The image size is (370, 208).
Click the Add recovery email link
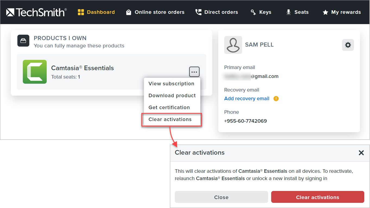pos(247,99)
